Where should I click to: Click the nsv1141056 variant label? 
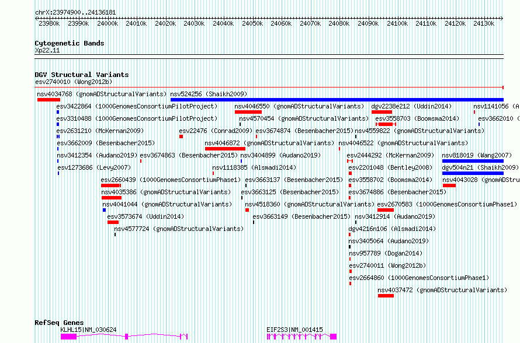(x=497, y=106)
